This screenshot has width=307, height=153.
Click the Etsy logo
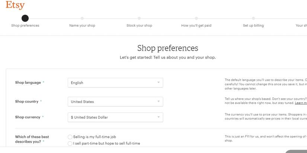point(15,5)
